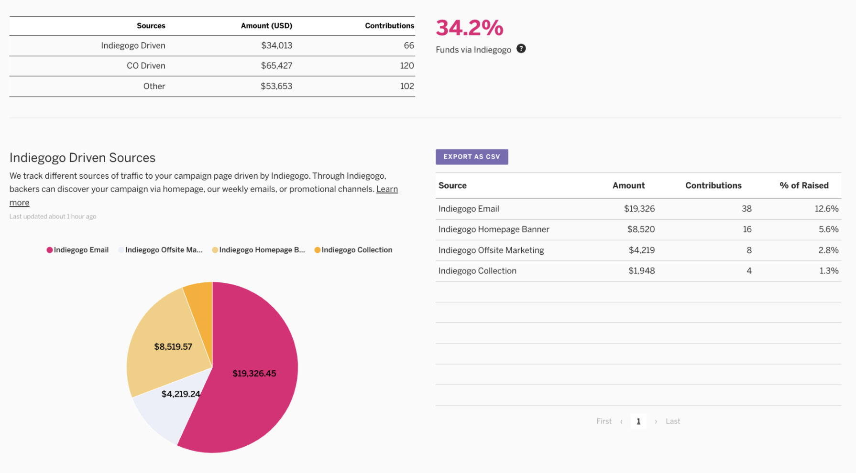Sort by the % of Raised header

[x=804, y=185]
